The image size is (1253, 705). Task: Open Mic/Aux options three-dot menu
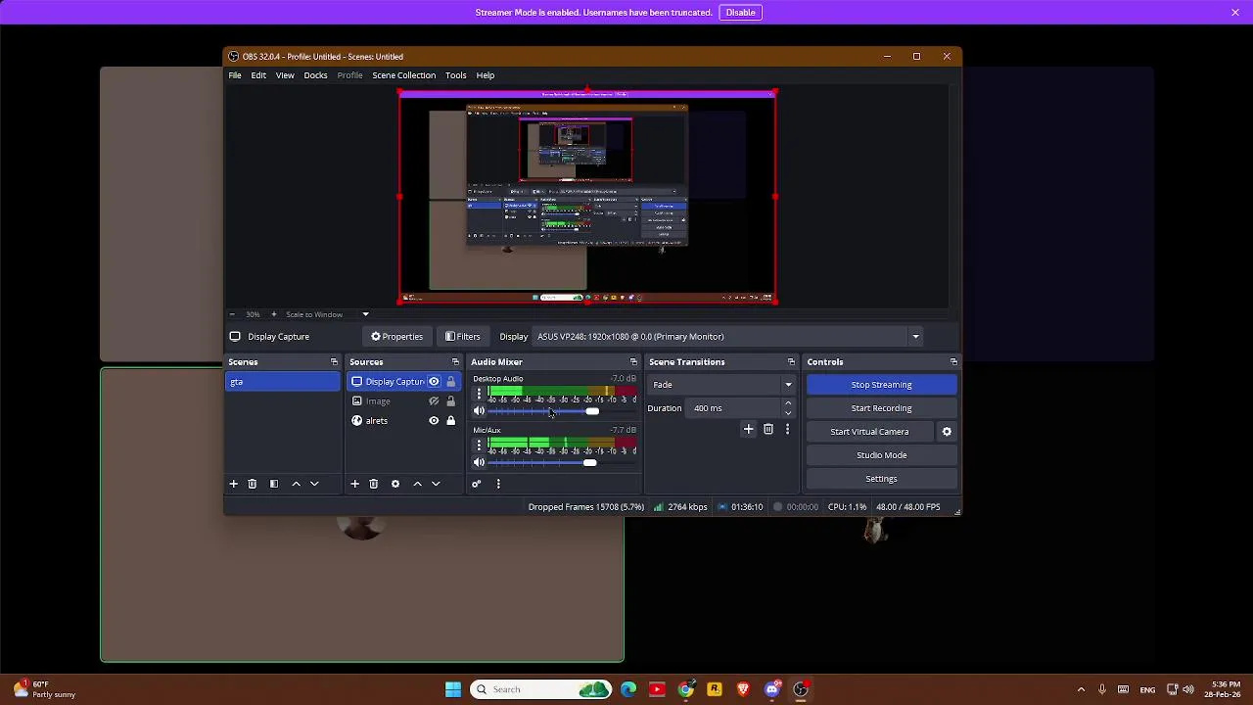(479, 446)
